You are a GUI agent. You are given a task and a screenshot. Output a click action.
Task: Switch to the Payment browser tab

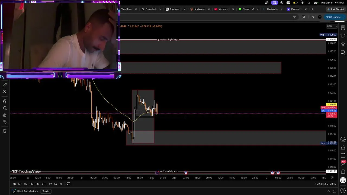pos(297,9)
